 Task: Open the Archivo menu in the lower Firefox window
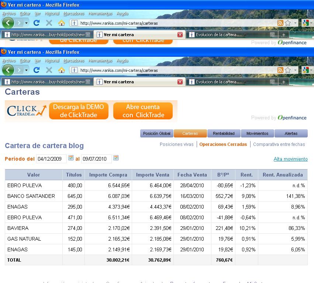click(x=9, y=60)
